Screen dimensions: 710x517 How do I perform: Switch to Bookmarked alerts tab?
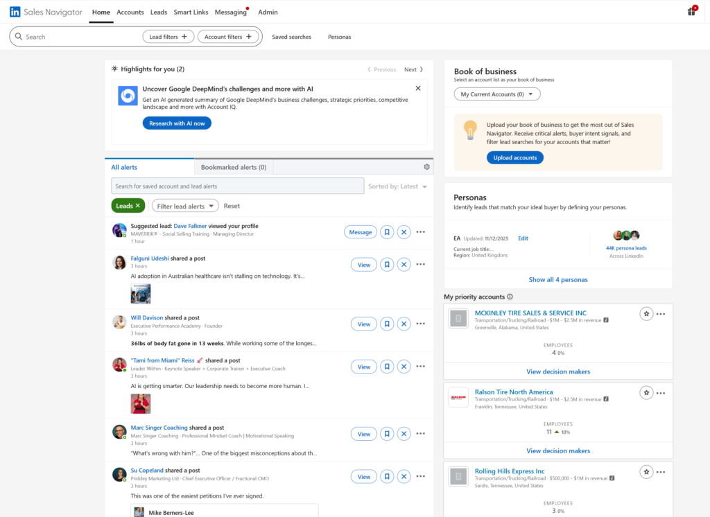tap(234, 167)
